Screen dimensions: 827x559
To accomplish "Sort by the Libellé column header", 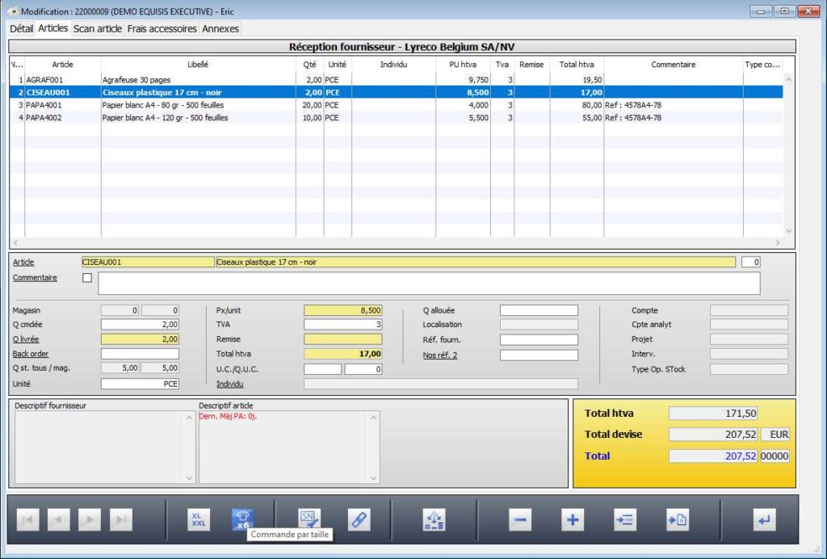I will click(x=199, y=65).
